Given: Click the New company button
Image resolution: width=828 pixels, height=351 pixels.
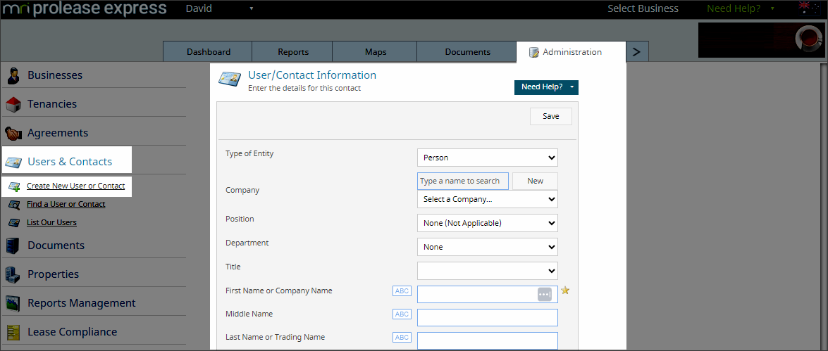Looking at the screenshot, I should [x=535, y=181].
